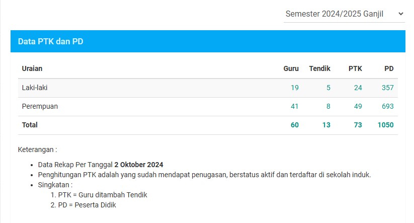Click the Laki-laki PD count 357
Viewport: 414px width, 223px height.
click(x=388, y=88)
